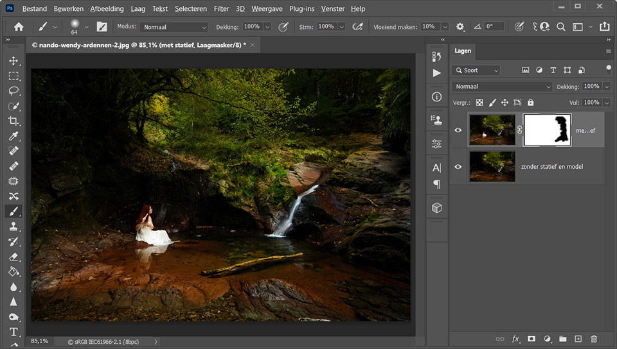Open the Weergave menu
Screen dimensions: 617x349
click(267, 8)
